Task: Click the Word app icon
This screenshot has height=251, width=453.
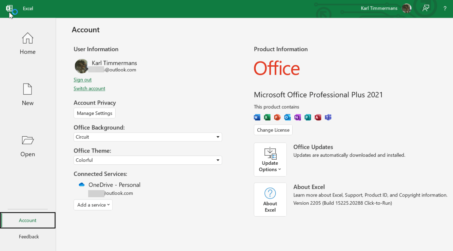Action: point(257,117)
